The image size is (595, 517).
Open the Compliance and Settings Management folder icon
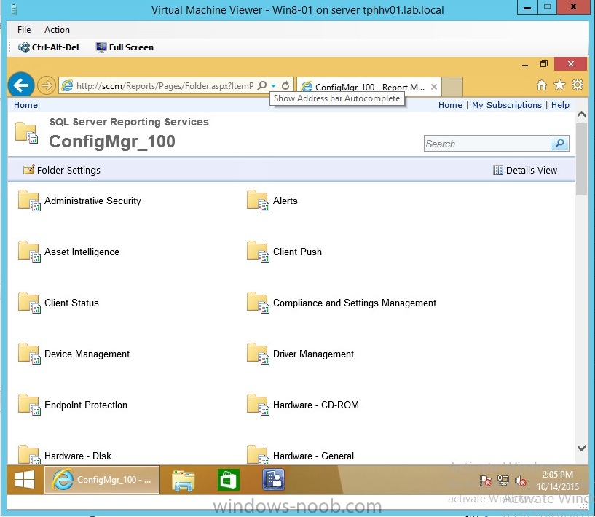[x=258, y=303]
